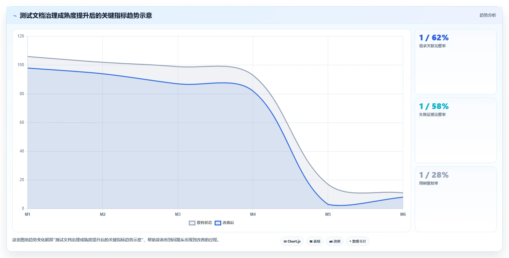This screenshot has height=258, width=509.
Task: Click the blue 改善后 legend color box
Action: tap(218, 223)
